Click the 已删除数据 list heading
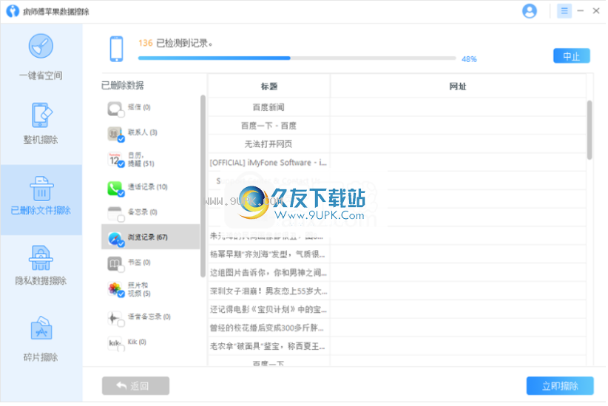This screenshot has width=608, height=406. (x=123, y=86)
